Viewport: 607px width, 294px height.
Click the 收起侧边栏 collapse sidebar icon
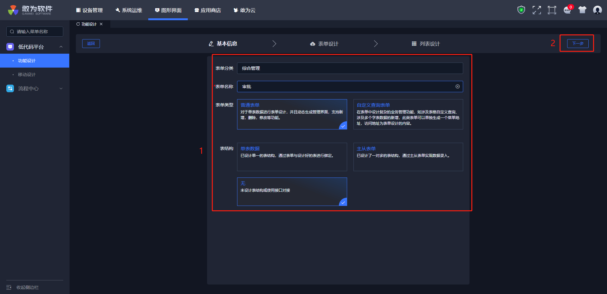(x=9, y=287)
